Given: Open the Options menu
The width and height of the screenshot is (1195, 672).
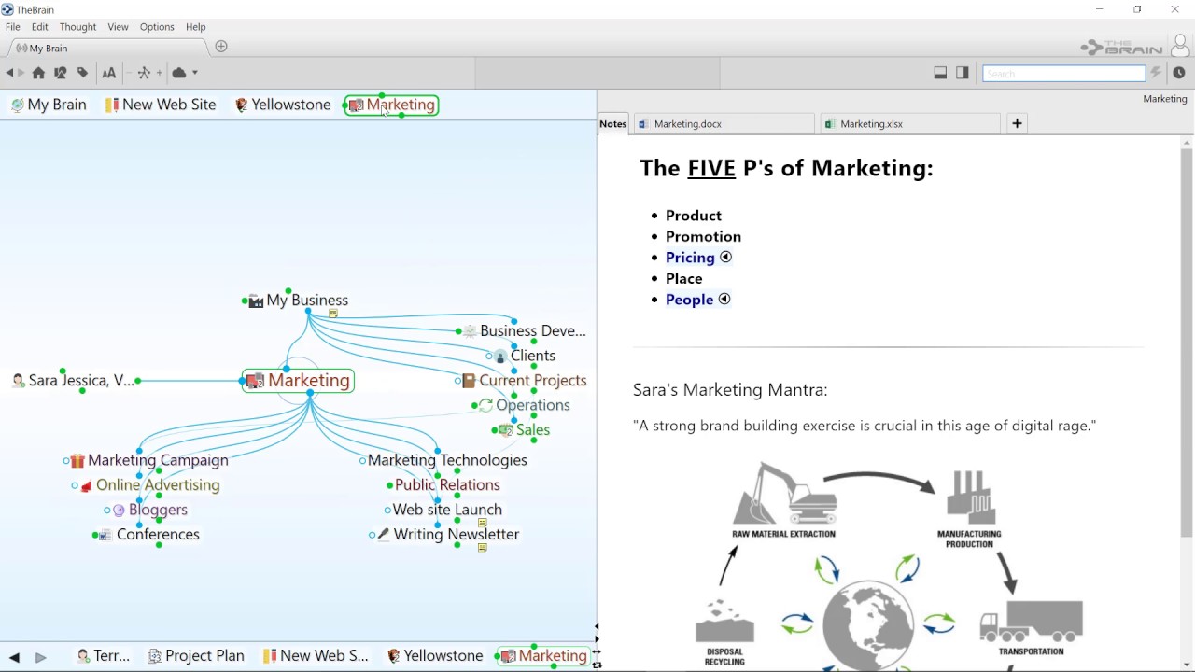Looking at the screenshot, I should point(157,27).
